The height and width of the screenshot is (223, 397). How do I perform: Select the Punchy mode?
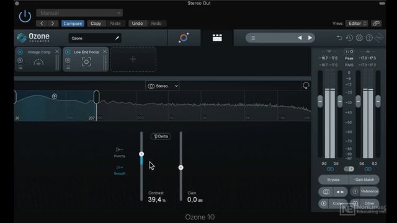coord(120,152)
